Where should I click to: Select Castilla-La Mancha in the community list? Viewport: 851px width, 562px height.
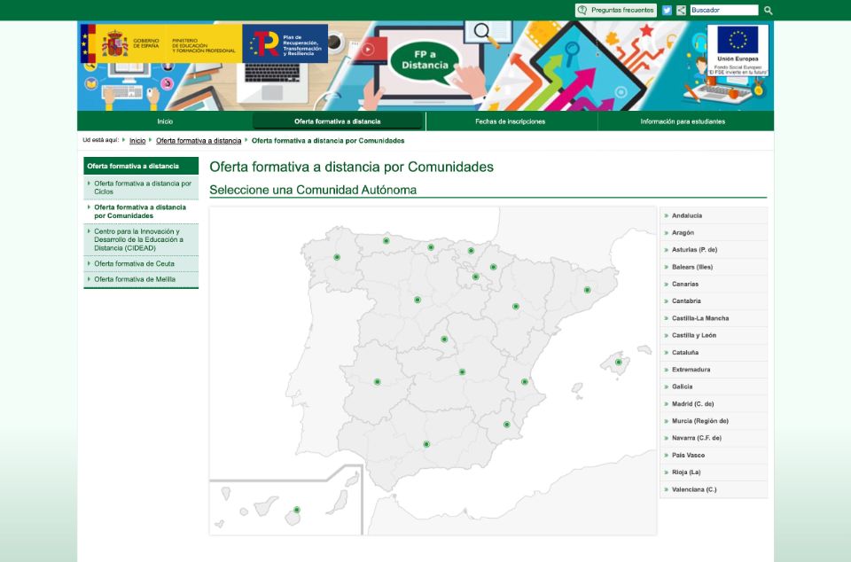coord(700,318)
